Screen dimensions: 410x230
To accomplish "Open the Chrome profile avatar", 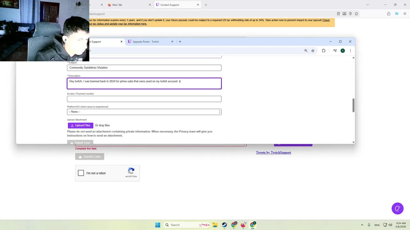I will [x=343, y=50].
